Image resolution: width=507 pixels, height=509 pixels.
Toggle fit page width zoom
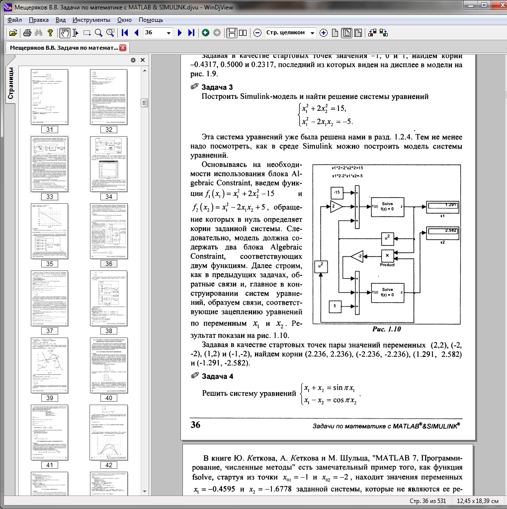click(x=358, y=33)
